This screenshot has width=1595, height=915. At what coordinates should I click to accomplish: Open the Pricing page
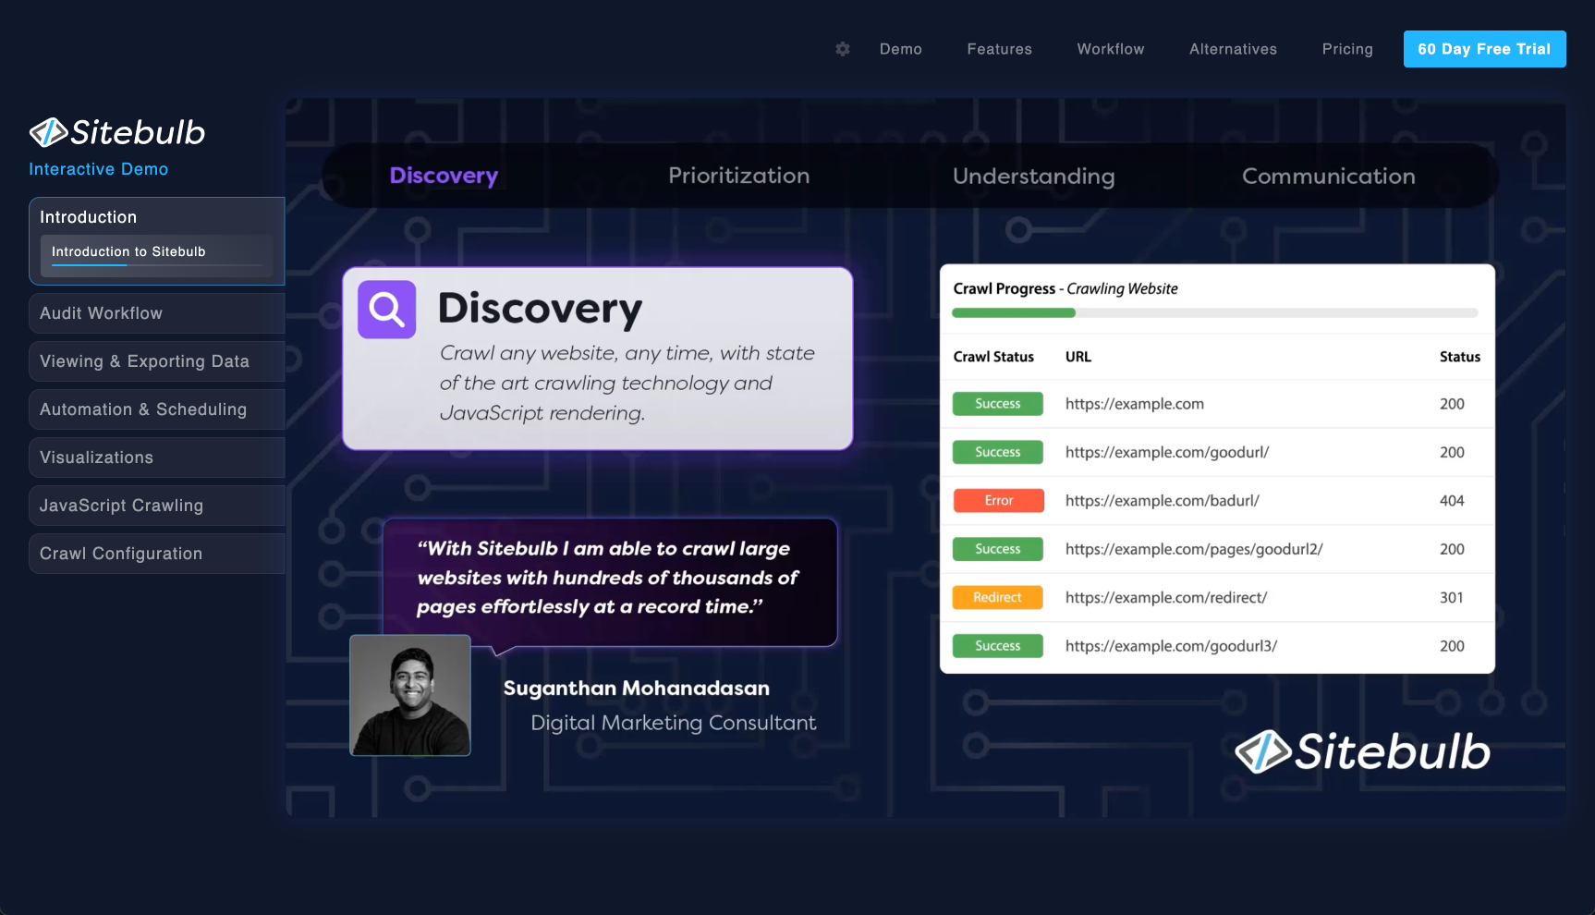point(1346,49)
